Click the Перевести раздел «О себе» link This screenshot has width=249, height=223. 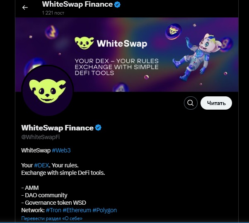coord(52,218)
